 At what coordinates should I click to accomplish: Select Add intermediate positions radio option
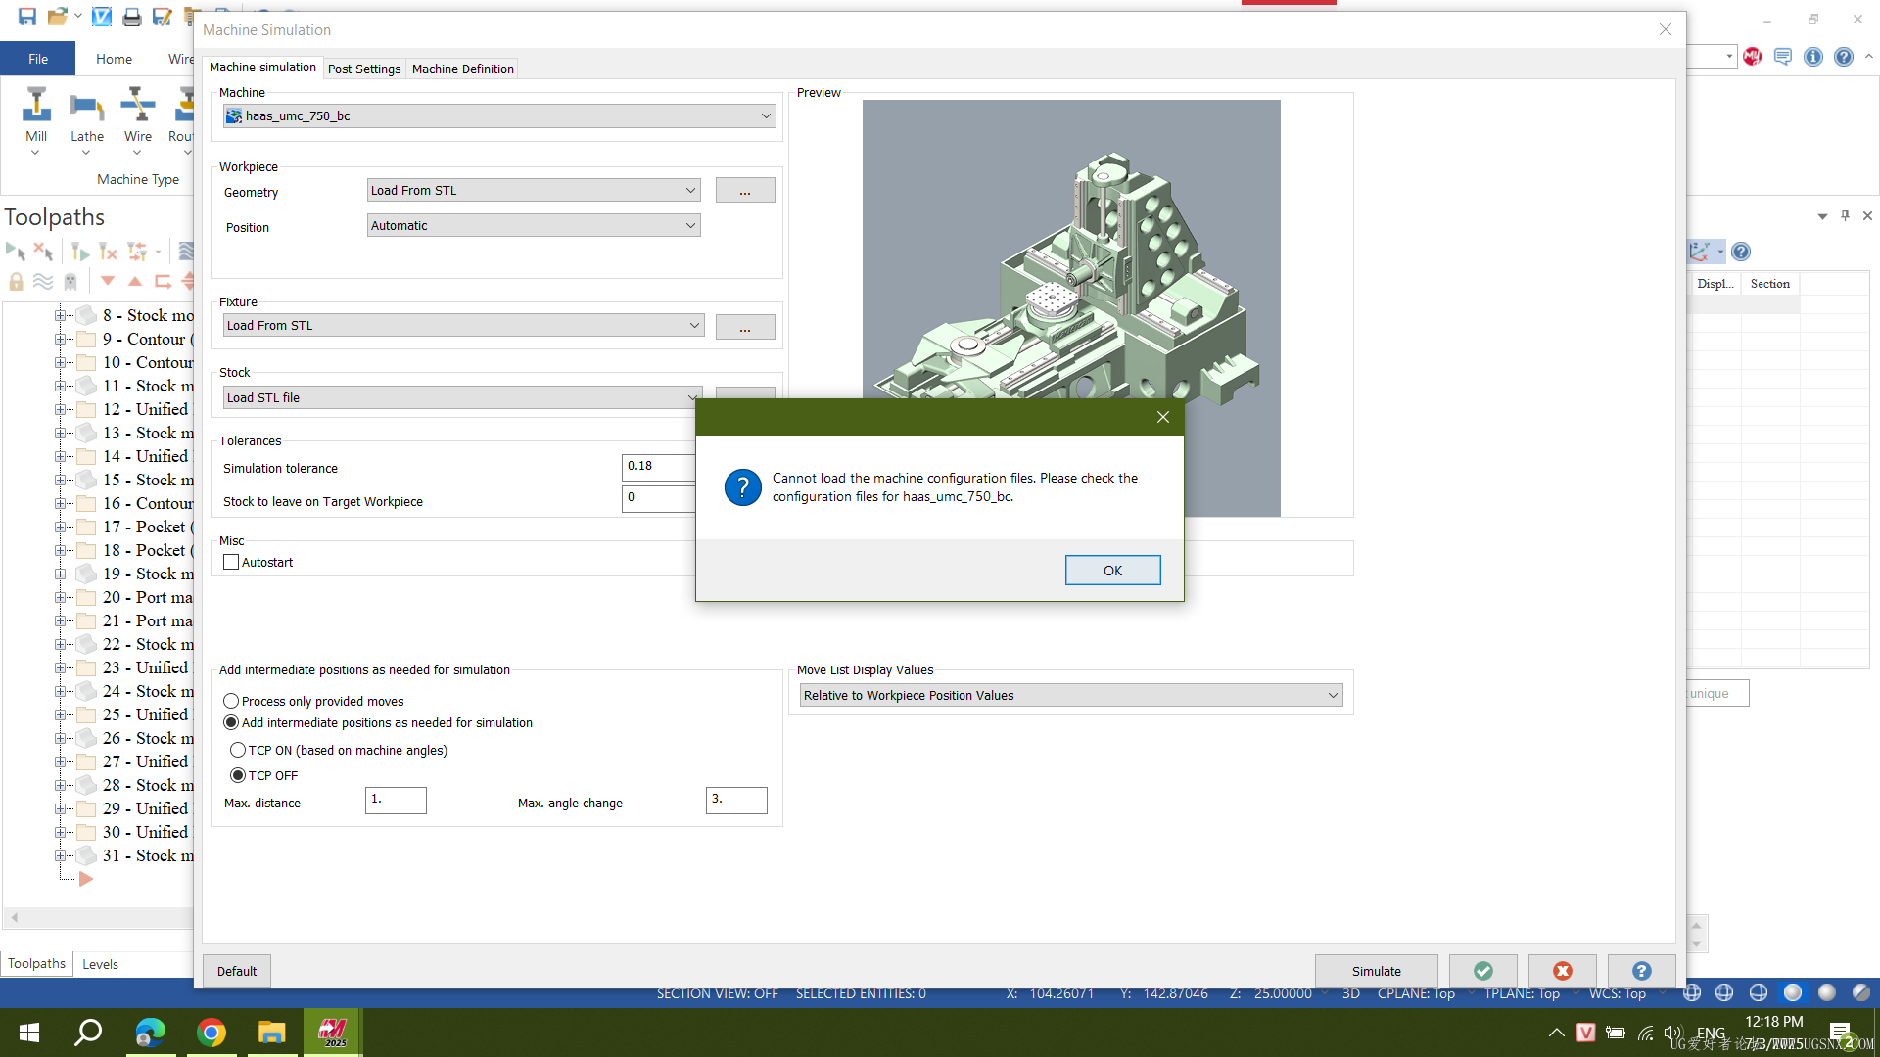(x=231, y=722)
